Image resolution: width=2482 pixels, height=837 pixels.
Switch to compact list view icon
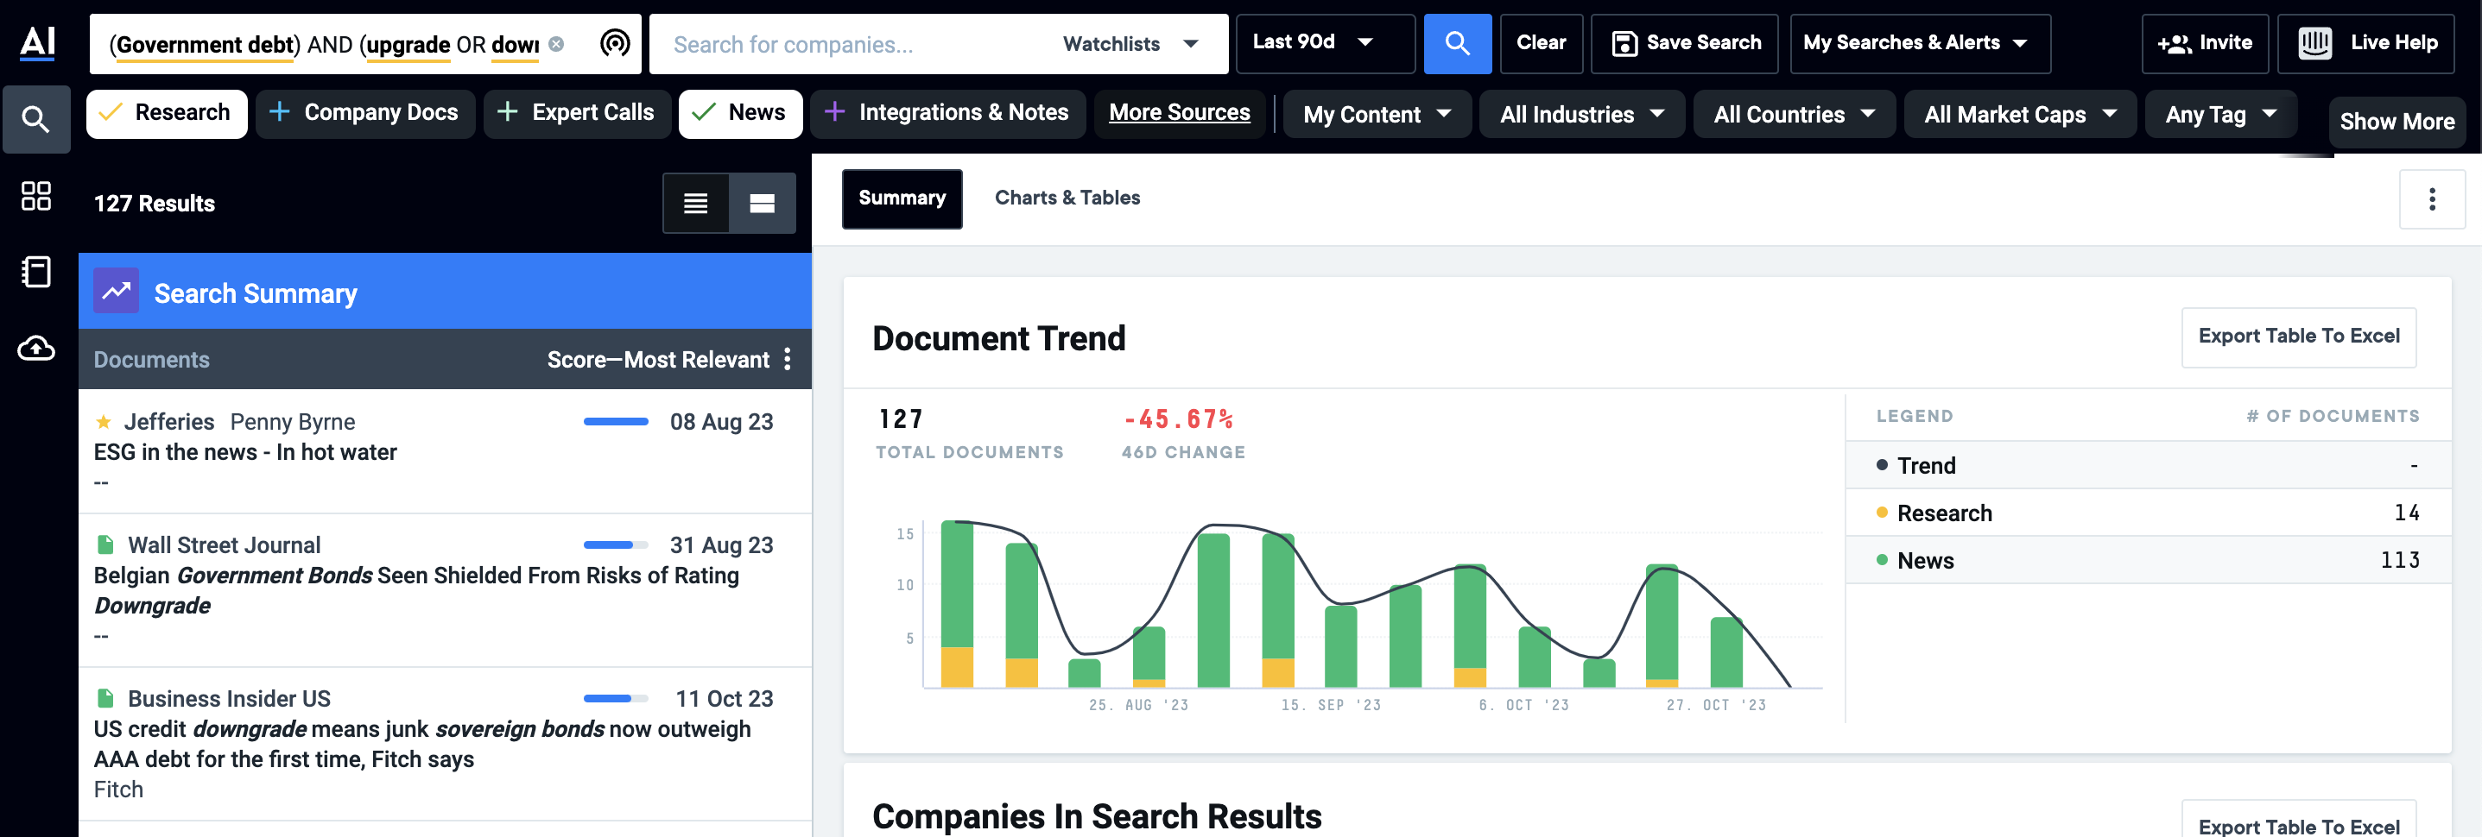pyautogui.click(x=696, y=204)
